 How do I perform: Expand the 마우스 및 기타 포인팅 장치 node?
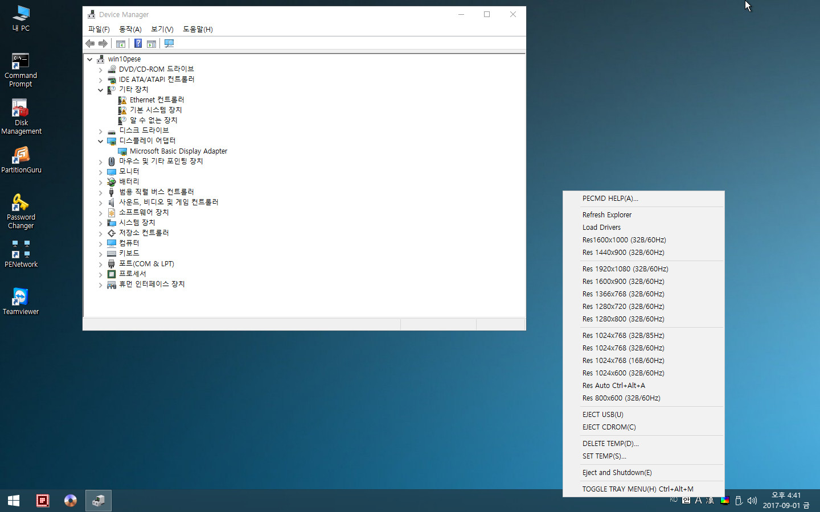[101, 162]
